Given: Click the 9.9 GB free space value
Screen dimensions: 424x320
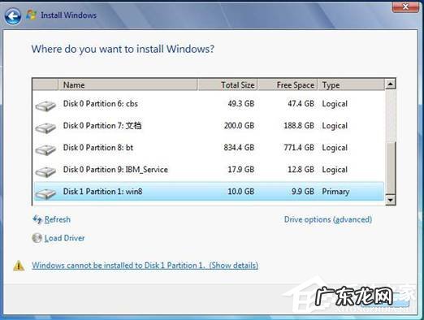Looking at the screenshot, I should 303,192.
